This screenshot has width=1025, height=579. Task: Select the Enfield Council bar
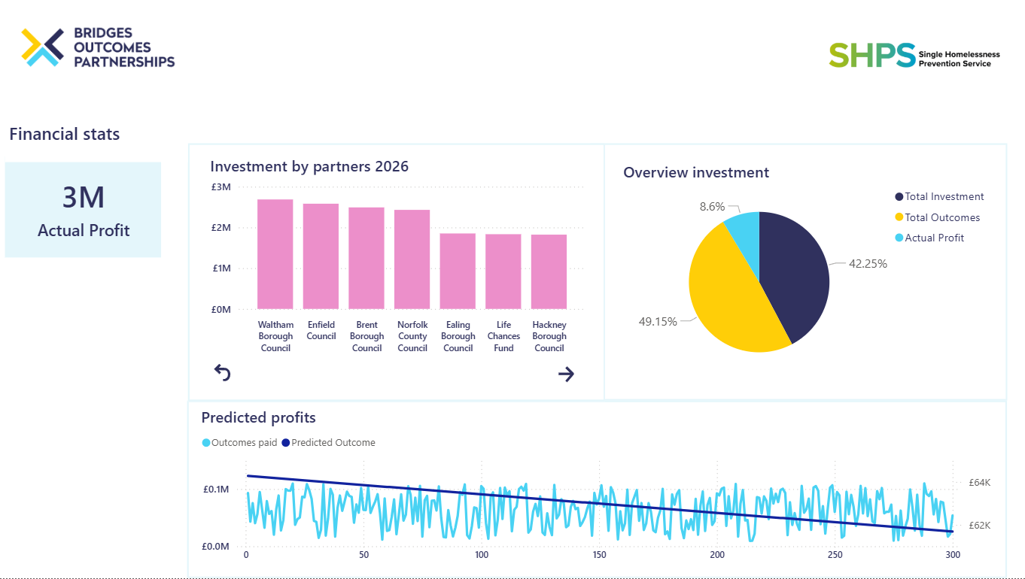321,256
